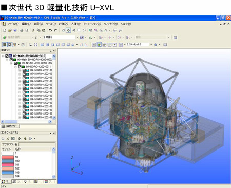This screenshot has height=188, width=231.
Task: Collapse the 00-Main 89-NOAO-V10 root node
Action: (x=3, y=56)
